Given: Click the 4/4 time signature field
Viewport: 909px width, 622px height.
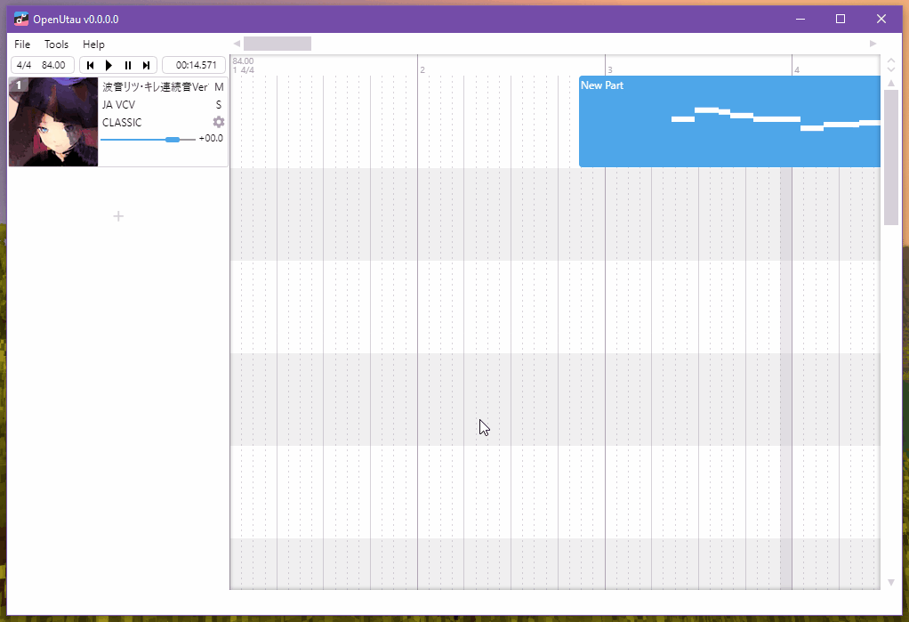Looking at the screenshot, I should pos(24,64).
